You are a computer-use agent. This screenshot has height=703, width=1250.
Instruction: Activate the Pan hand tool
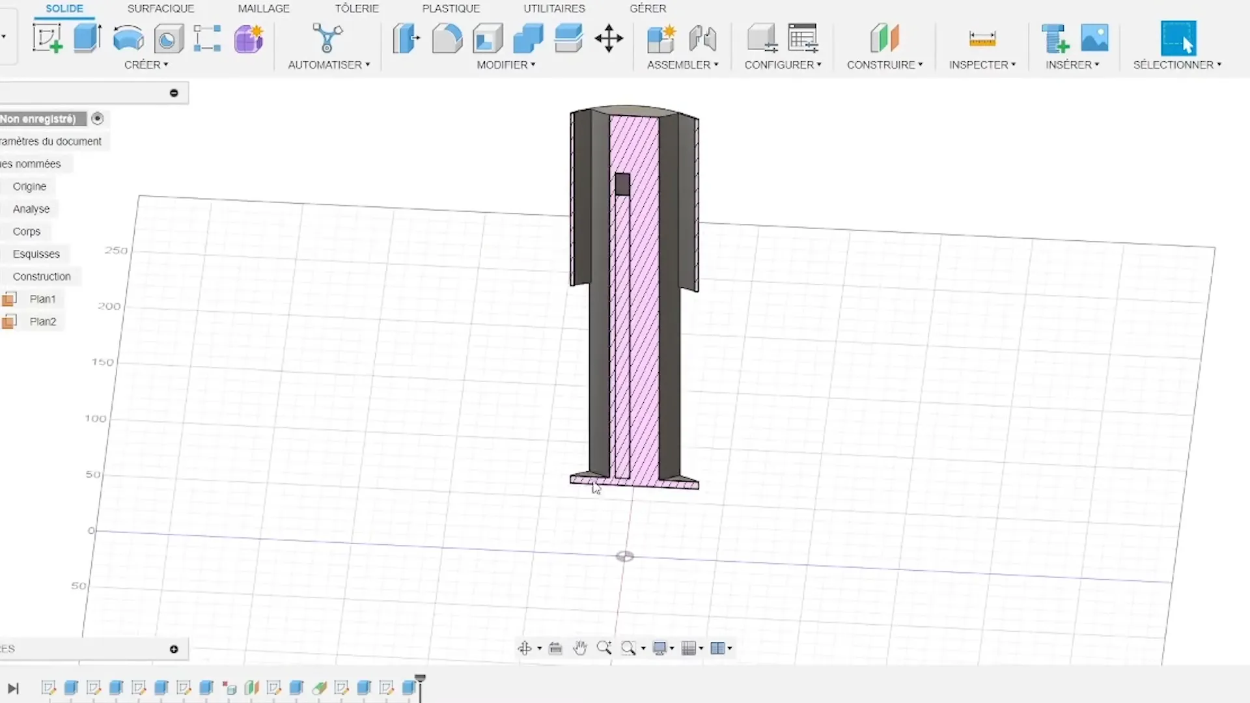coord(580,648)
